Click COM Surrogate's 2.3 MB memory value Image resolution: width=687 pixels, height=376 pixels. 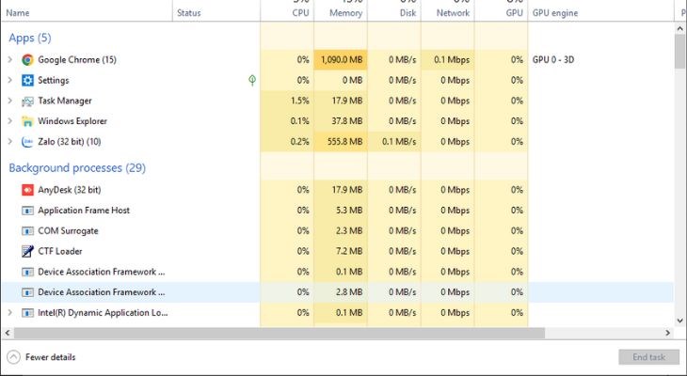point(349,230)
